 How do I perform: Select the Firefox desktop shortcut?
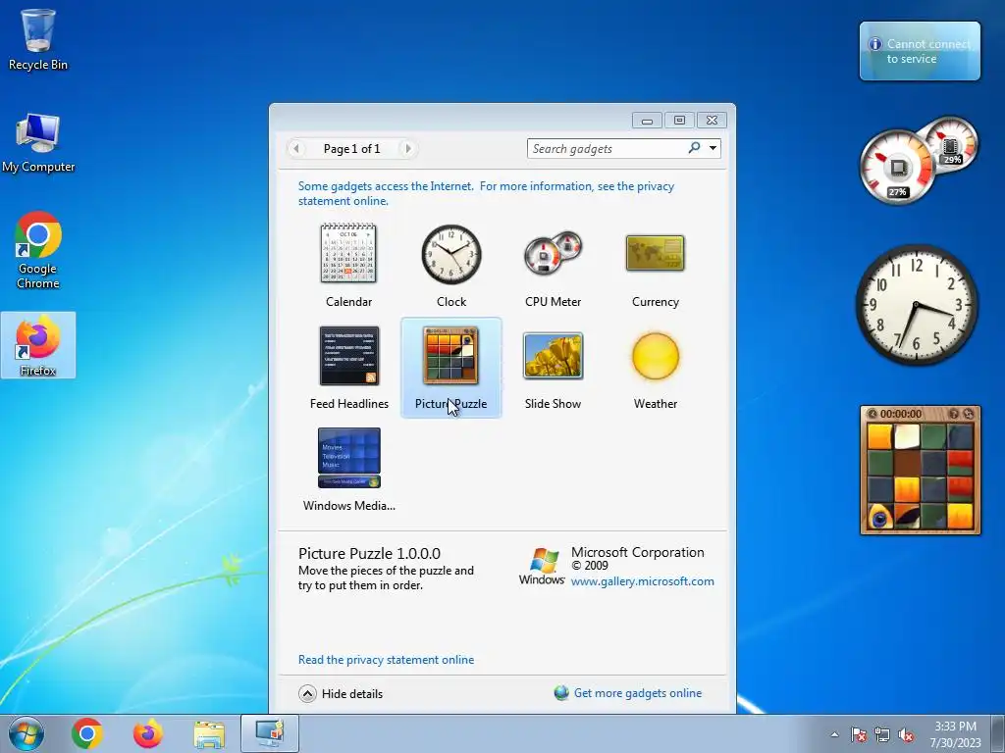(x=38, y=345)
